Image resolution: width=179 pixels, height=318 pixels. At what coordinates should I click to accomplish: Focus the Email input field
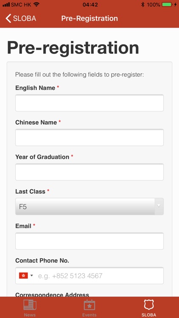click(x=89, y=241)
